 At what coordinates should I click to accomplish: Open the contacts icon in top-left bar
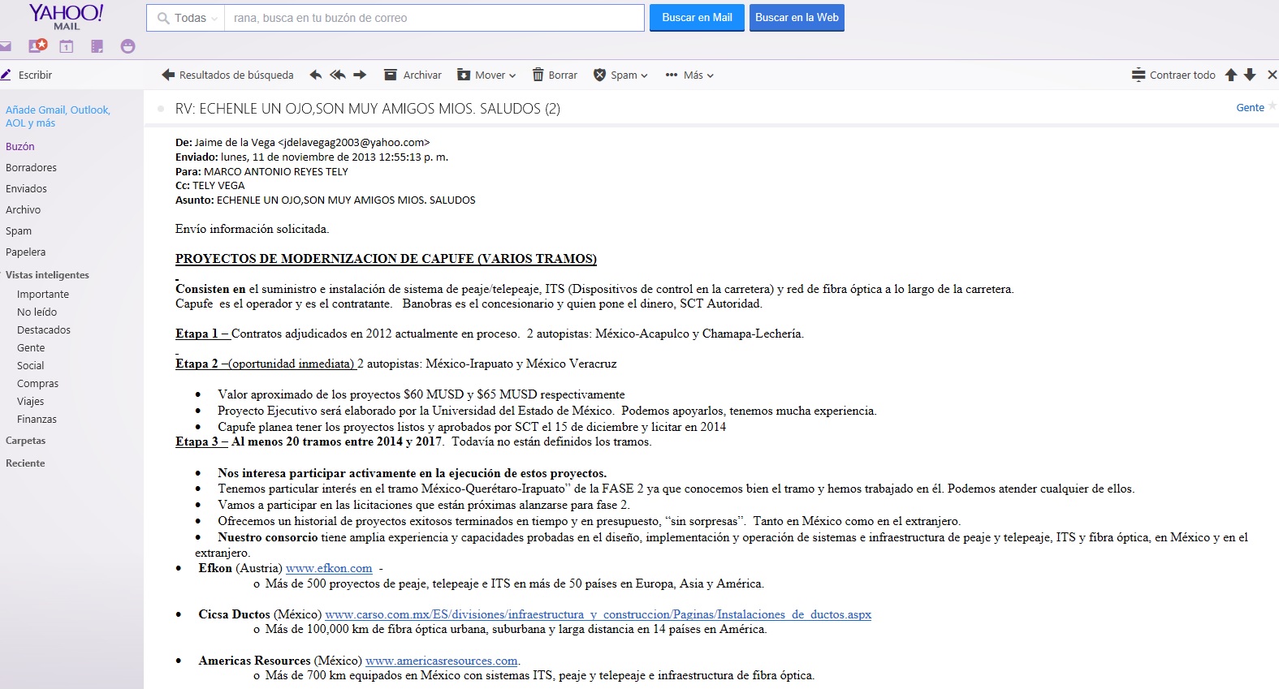pos(37,46)
